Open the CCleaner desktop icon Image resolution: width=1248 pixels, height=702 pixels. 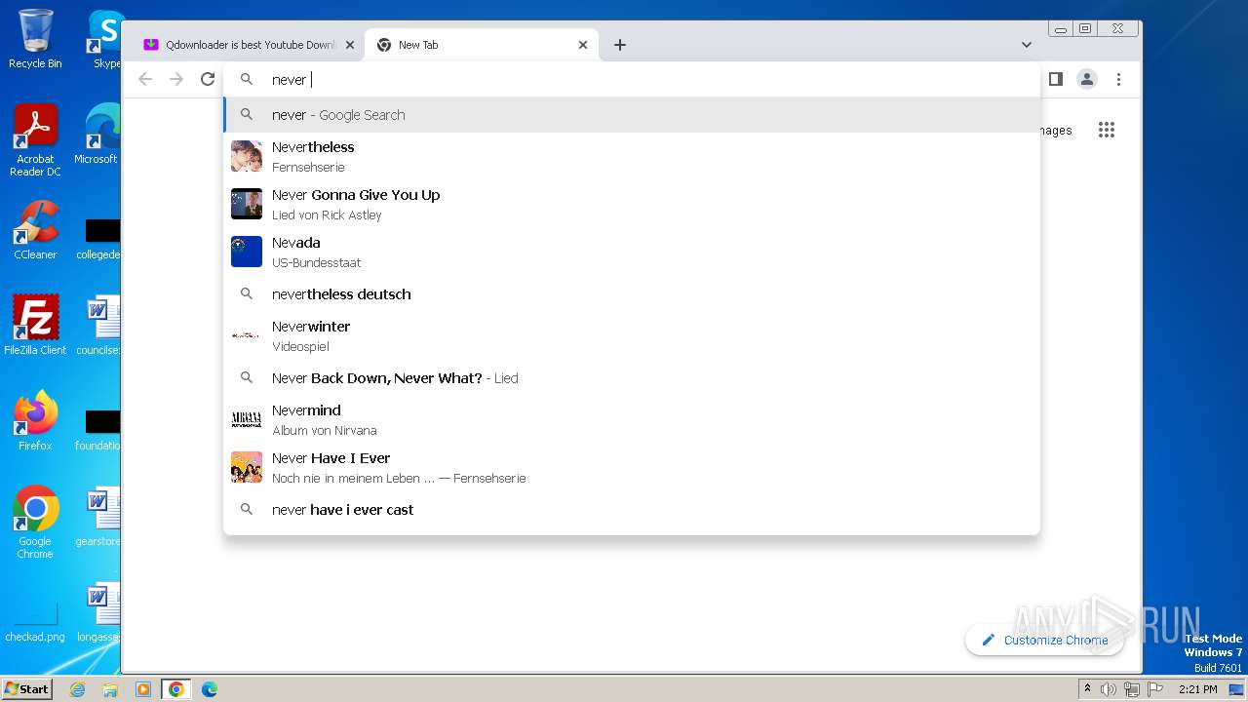[x=35, y=230]
